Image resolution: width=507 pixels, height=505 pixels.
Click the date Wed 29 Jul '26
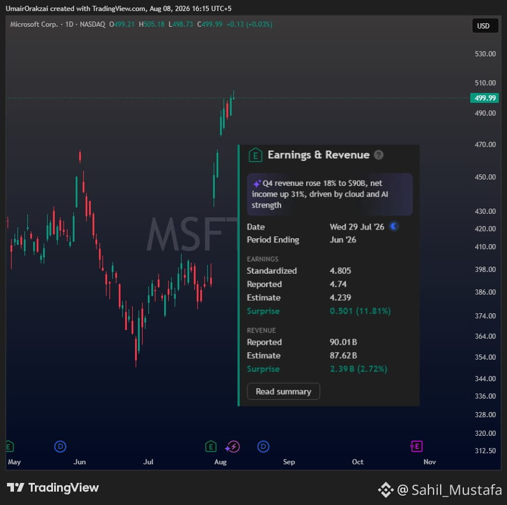point(357,227)
